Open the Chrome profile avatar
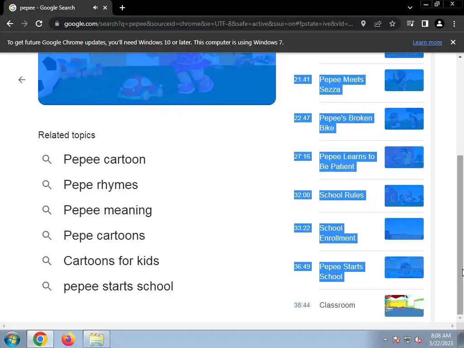 440,24
